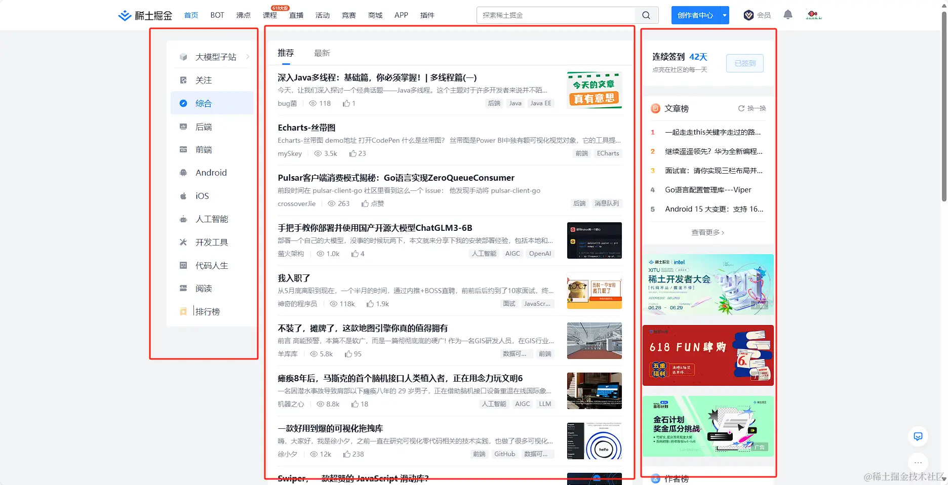Image resolution: width=948 pixels, height=485 pixels.
Task: Click the 排行榜 sidebar icon
Action: [x=183, y=311]
